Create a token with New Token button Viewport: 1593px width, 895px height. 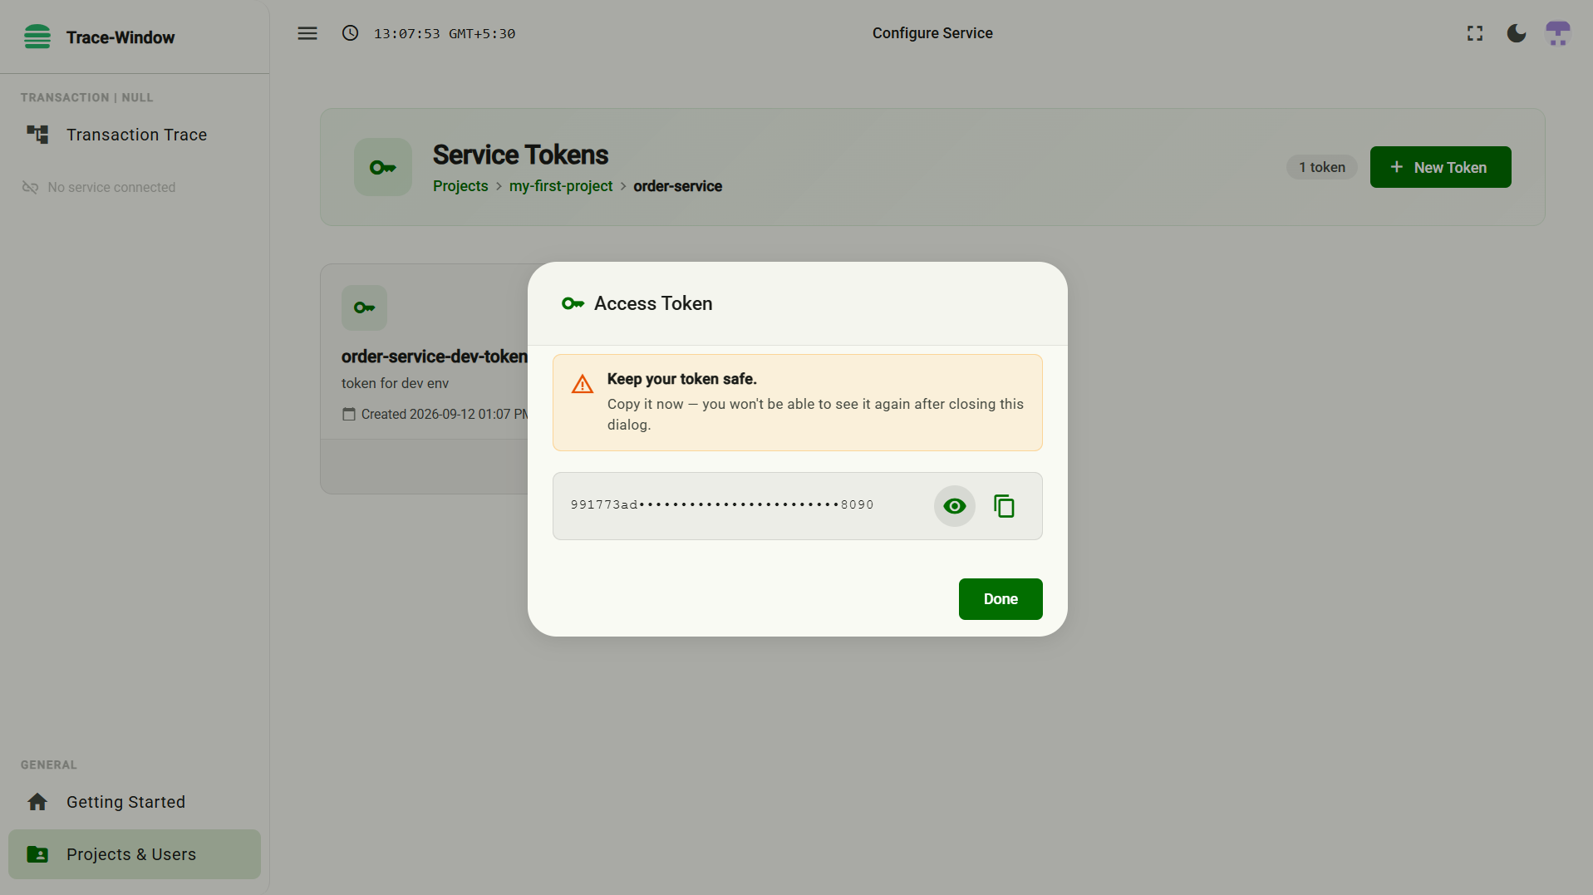[x=1440, y=167]
